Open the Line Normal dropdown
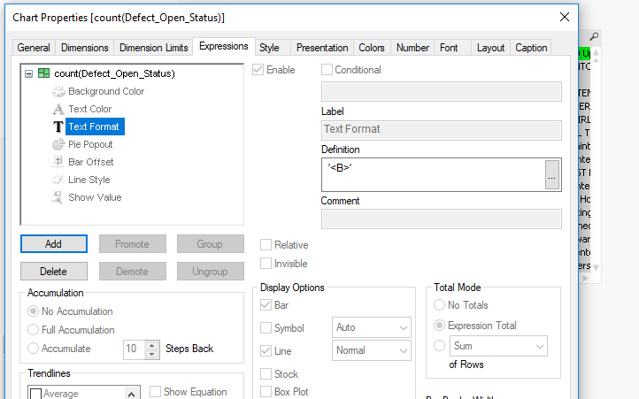 point(371,350)
